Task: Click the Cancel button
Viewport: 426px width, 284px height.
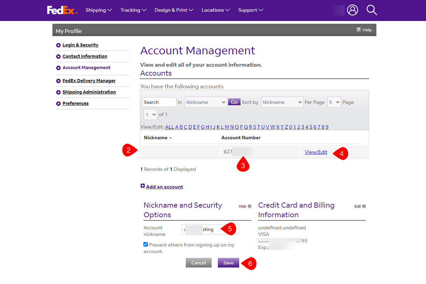Action: tap(199, 263)
